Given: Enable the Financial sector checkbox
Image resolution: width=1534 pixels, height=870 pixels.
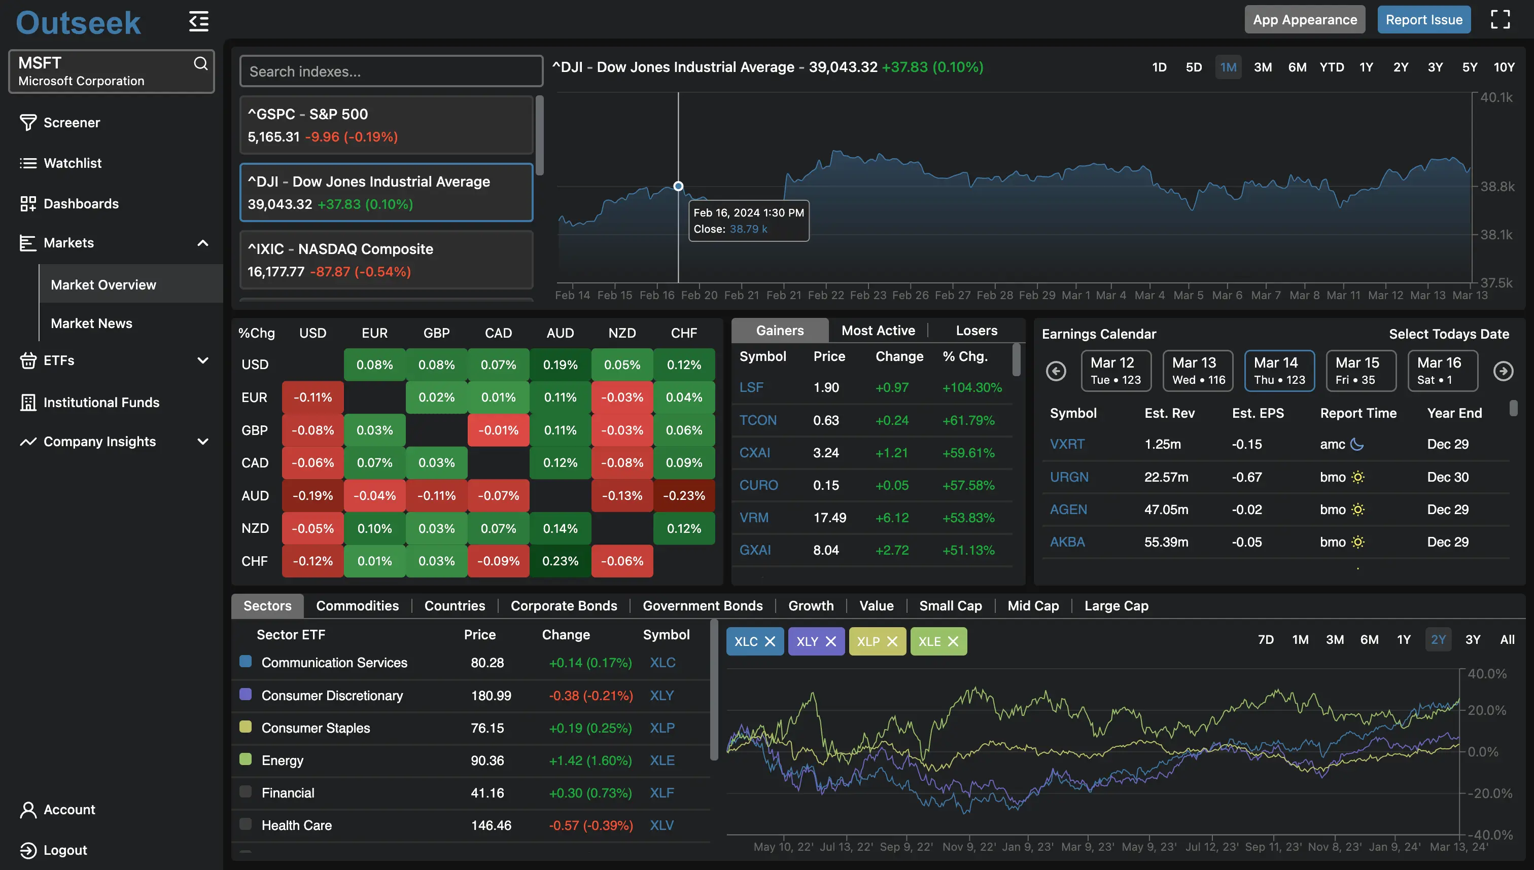Looking at the screenshot, I should click(246, 791).
